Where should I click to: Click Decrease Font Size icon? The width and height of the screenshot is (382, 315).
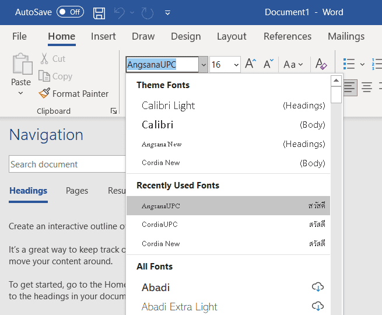268,64
